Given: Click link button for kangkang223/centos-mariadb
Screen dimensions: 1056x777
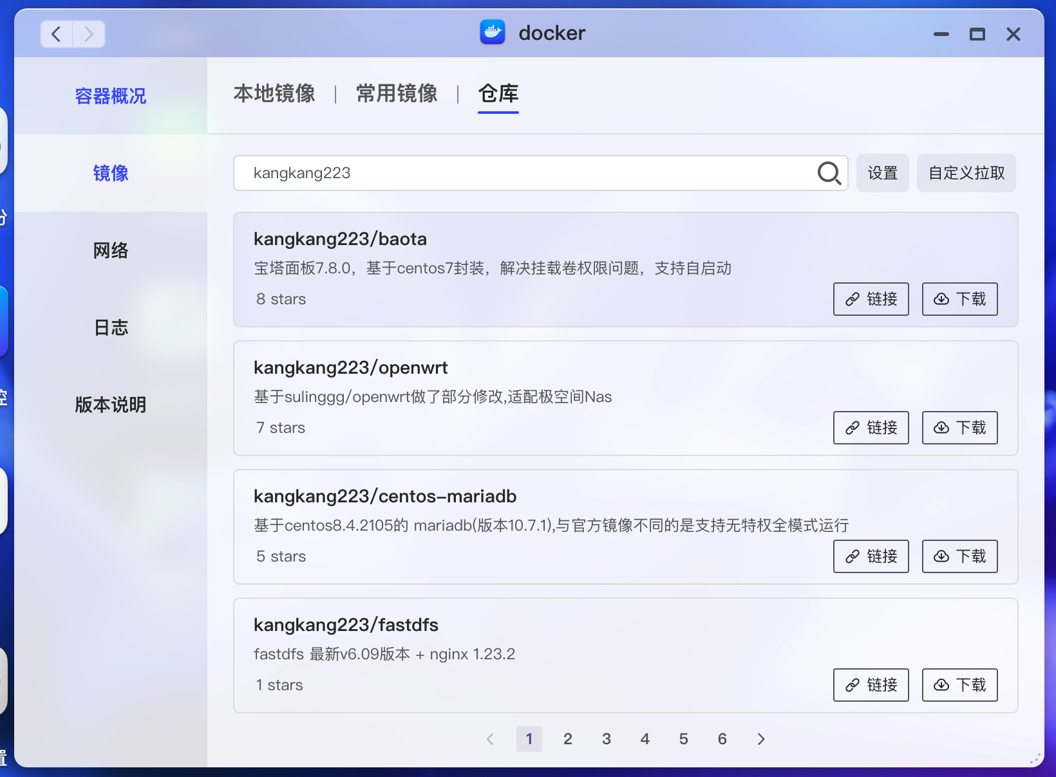Looking at the screenshot, I should [871, 556].
